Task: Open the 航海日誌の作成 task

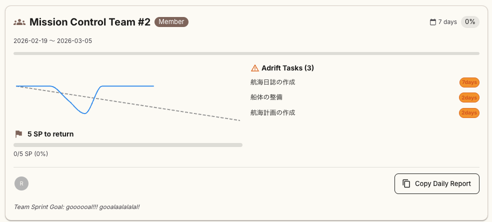Action: [x=276, y=82]
